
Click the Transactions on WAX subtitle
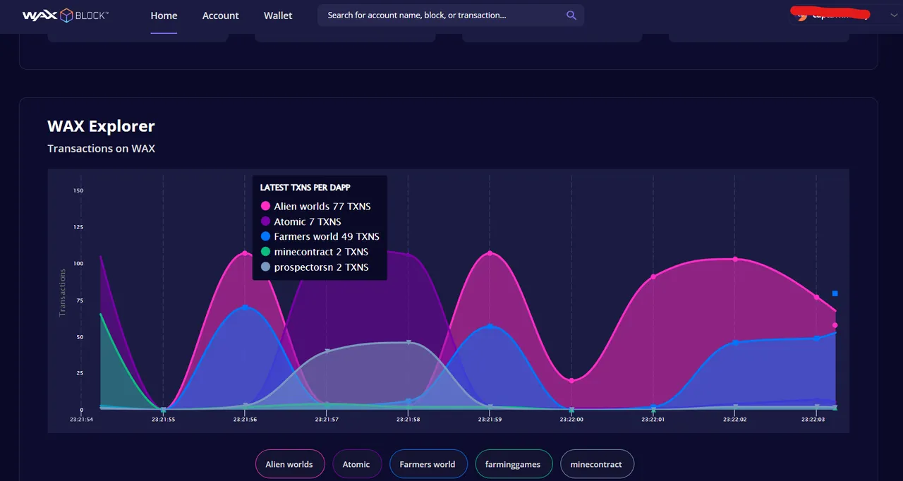coord(101,148)
